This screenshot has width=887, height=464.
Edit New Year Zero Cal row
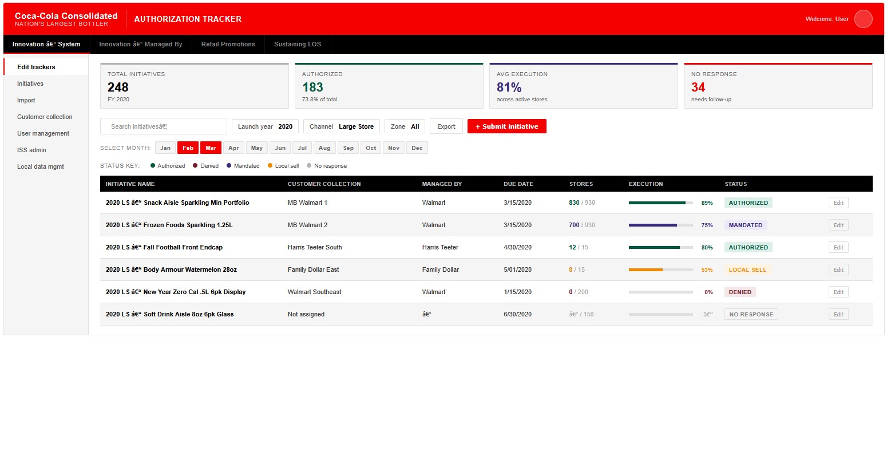pos(838,292)
